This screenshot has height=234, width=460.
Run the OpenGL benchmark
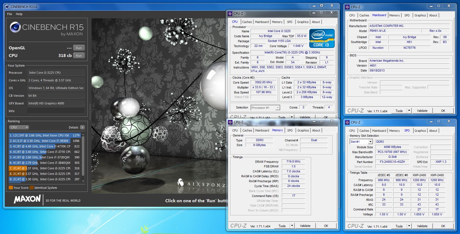click(79, 48)
